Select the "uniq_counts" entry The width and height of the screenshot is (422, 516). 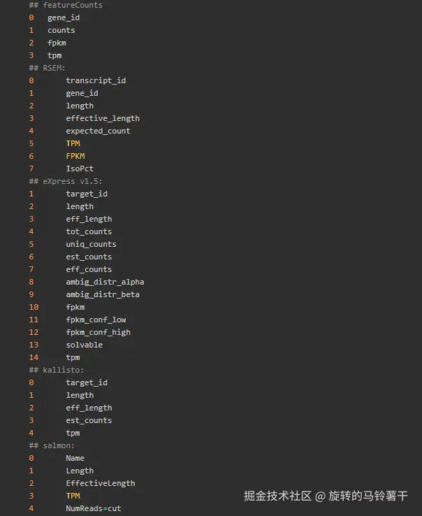tap(91, 244)
